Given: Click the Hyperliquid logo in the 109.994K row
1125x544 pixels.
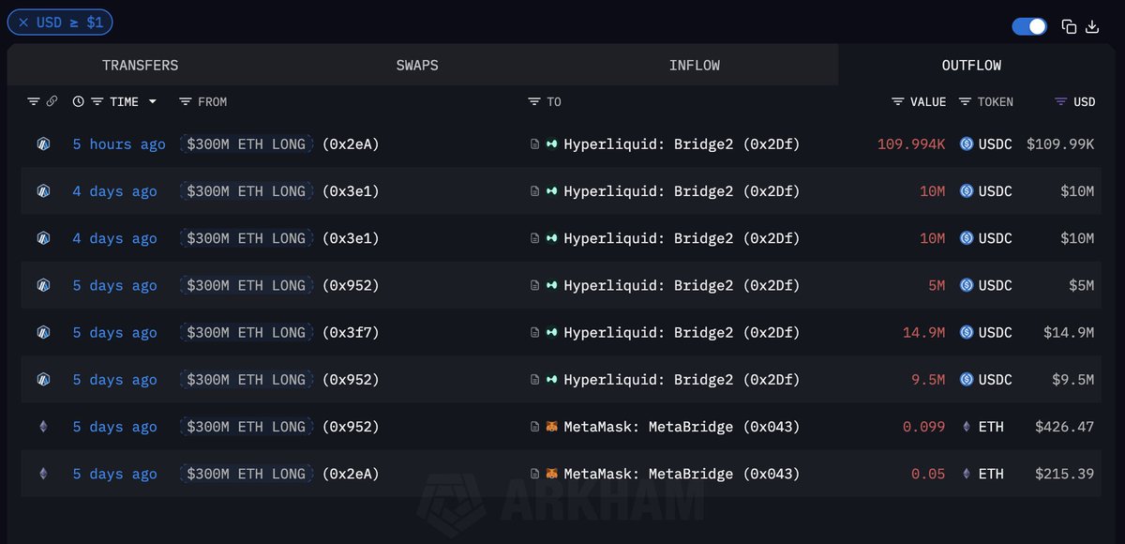Looking at the screenshot, I should point(552,144).
